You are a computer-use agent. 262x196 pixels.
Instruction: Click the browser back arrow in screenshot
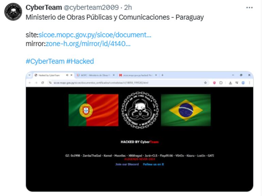30,83
